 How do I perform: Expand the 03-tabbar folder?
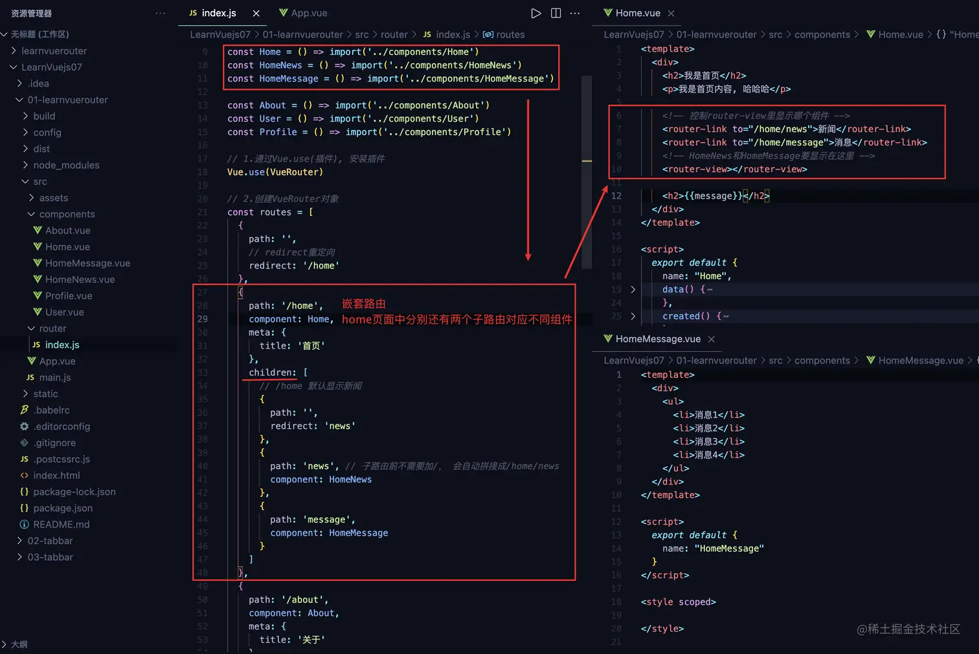pos(50,557)
